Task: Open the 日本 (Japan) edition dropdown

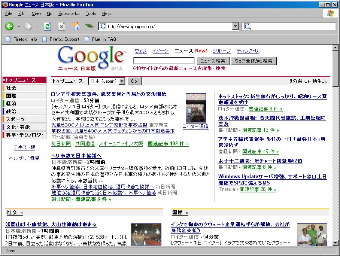Action: coord(122,81)
